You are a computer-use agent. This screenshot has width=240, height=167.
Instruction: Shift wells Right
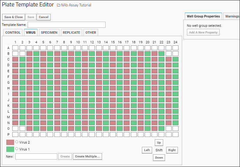(172, 150)
